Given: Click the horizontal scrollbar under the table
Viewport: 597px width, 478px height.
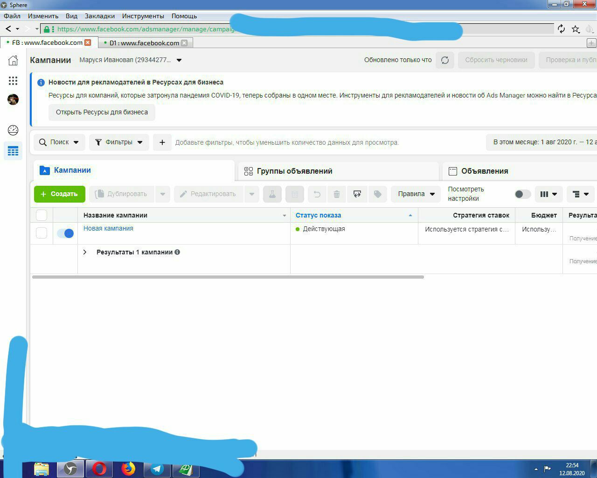Looking at the screenshot, I should pos(228,277).
